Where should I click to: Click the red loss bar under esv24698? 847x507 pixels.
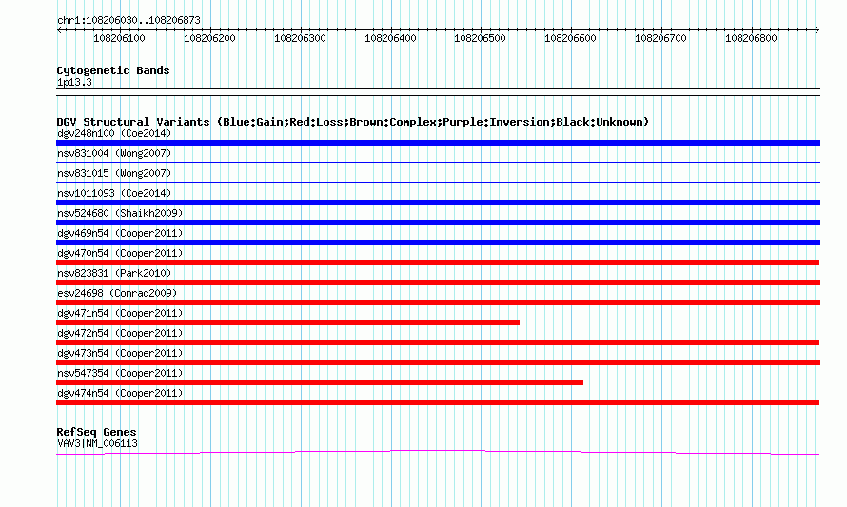tap(438, 302)
